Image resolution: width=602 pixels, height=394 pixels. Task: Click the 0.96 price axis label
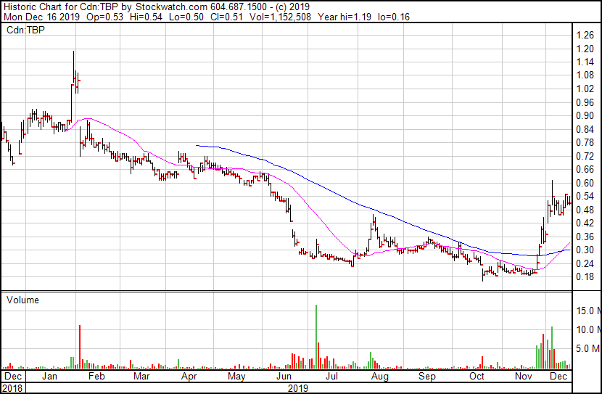(585, 102)
